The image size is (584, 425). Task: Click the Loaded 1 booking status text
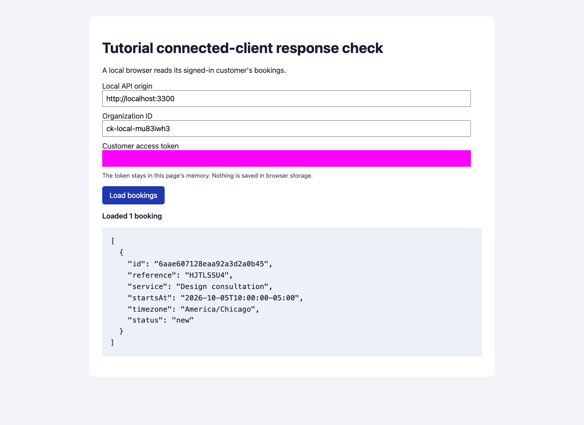132,216
